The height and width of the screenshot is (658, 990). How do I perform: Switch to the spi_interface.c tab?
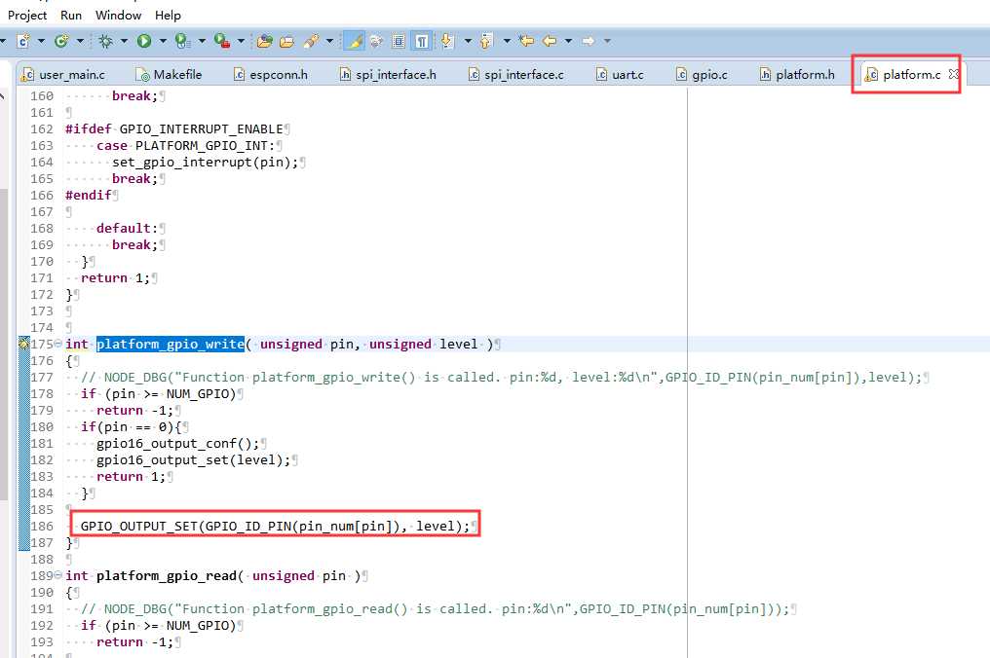[516, 75]
